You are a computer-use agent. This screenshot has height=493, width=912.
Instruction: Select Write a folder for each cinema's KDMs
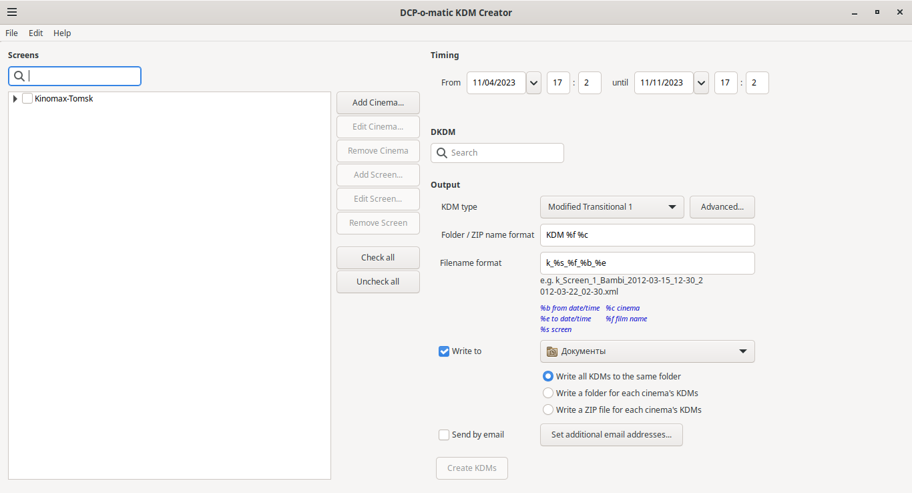click(x=548, y=393)
